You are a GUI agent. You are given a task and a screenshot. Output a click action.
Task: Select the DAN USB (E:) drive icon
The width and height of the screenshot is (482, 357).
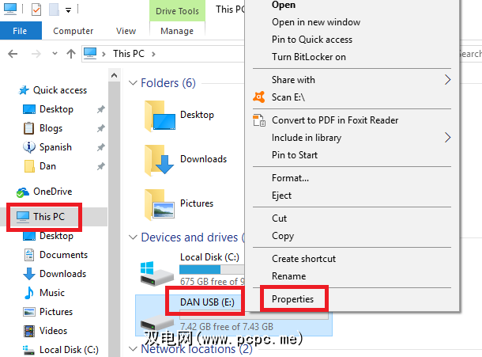coord(156,323)
